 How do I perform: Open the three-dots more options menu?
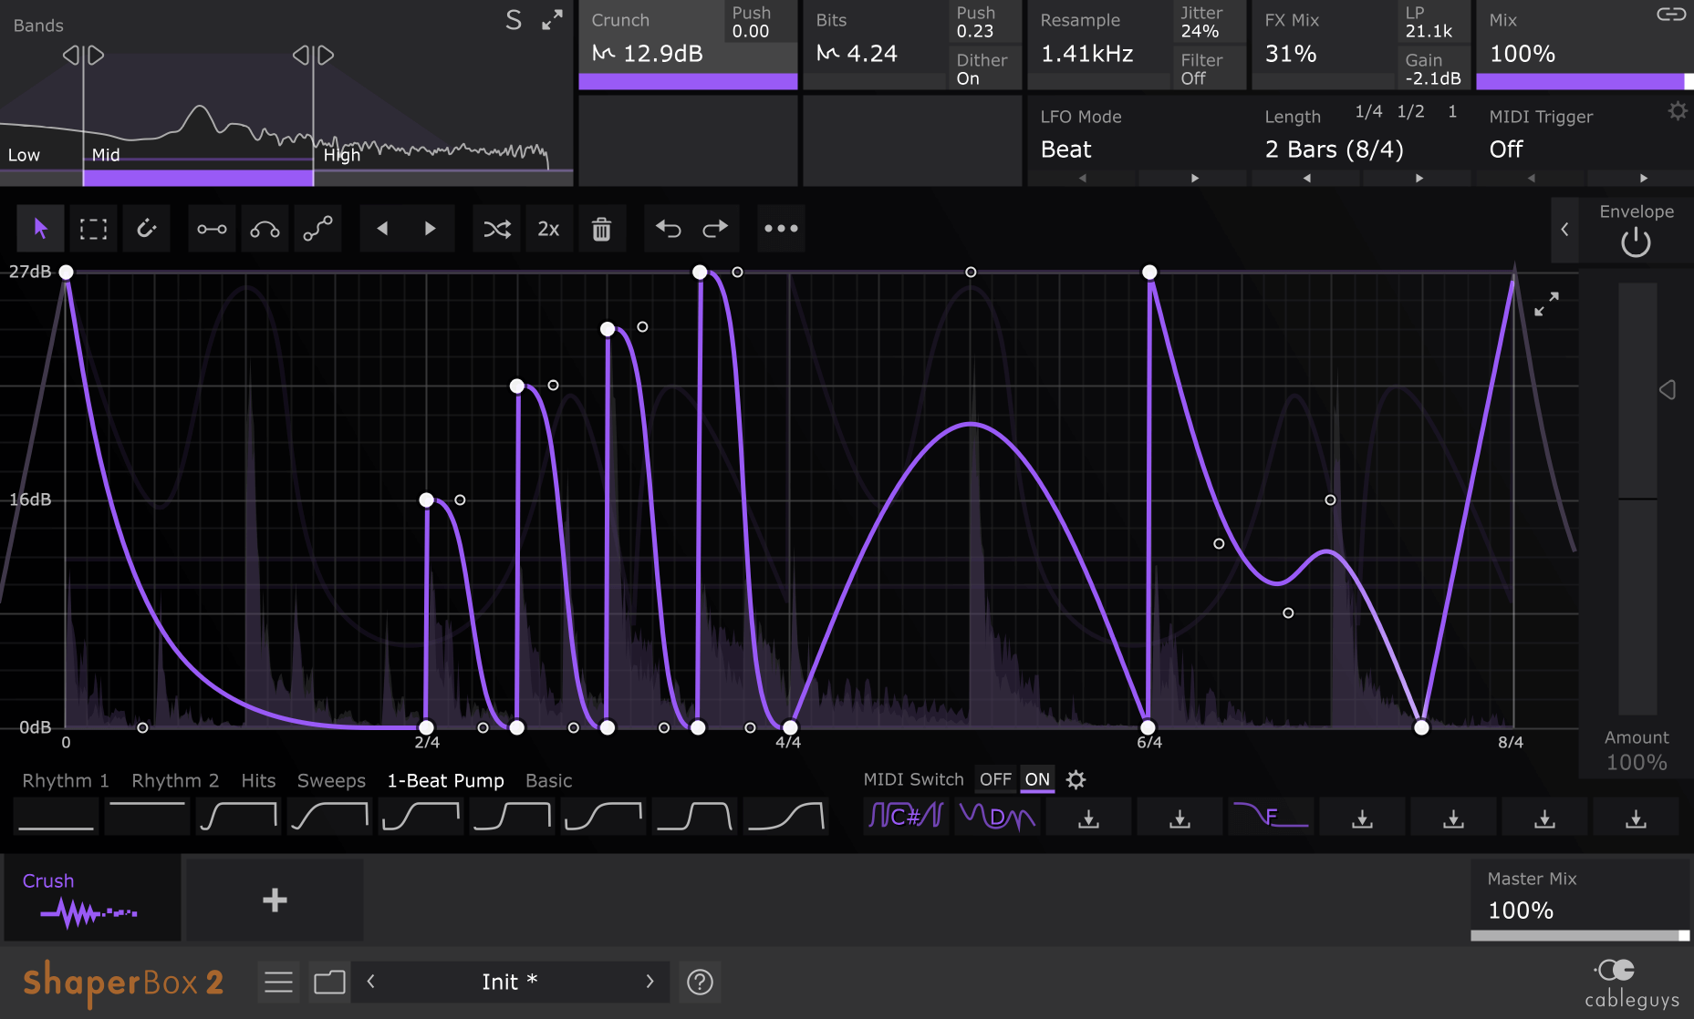pyautogui.click(x=781, y=229)
